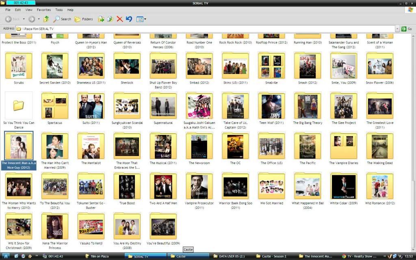416x260 pixels.
Task: Open the Search pane from toolbar
Action: click(62, 19)
